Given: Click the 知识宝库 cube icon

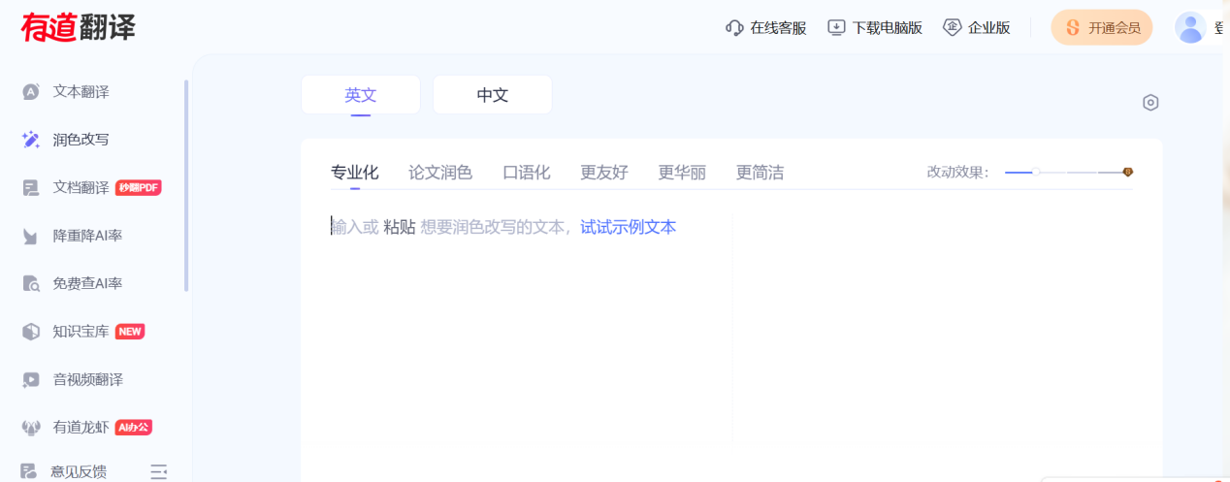Looking at the screenshot, I should (31, 332).
